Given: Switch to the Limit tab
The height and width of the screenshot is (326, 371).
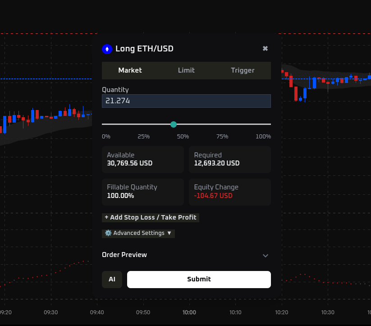Looking at the screenshot, I should [186, 70].
